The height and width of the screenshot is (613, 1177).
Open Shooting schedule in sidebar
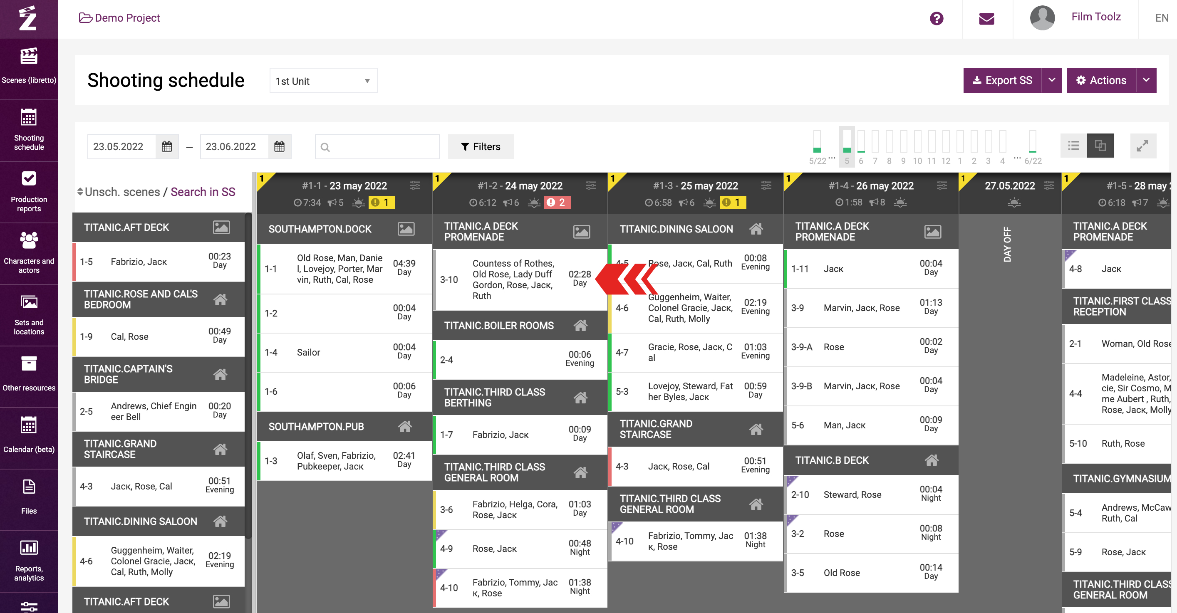pyautogui.click(x=29, y=130)
